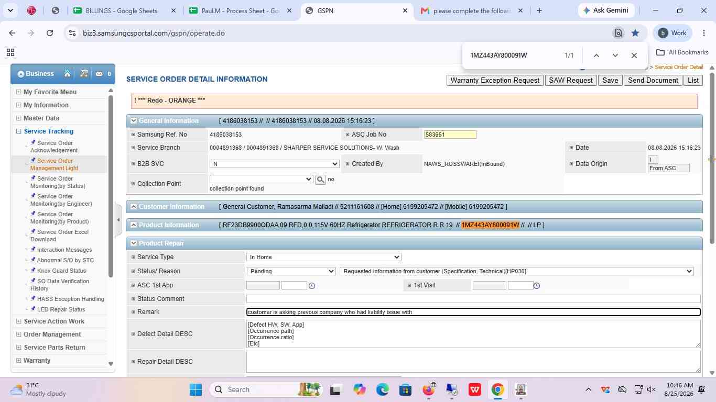This screenshot has width=716, height=402.
Task: Click the Warranty Exception Request button
Action: point(495,80)
